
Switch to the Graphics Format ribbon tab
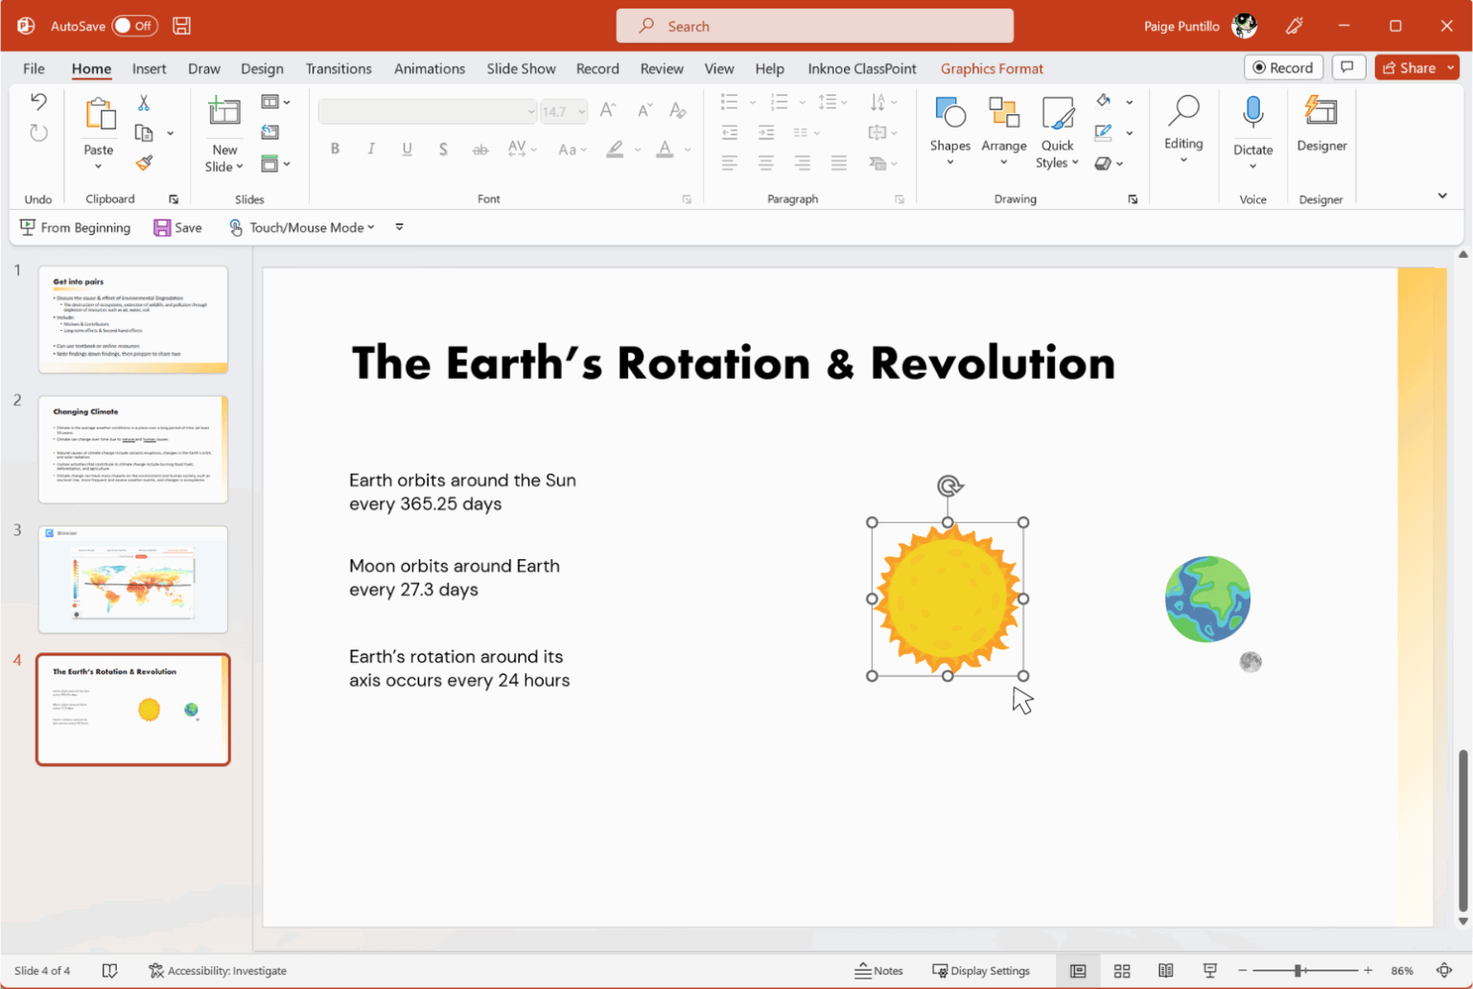992,68
